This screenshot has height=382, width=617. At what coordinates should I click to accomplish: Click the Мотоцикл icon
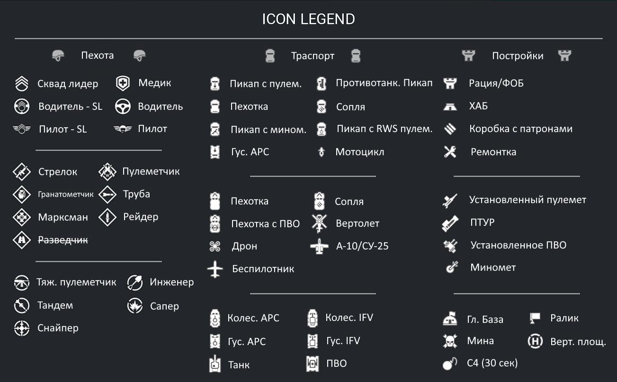point(322,152)
